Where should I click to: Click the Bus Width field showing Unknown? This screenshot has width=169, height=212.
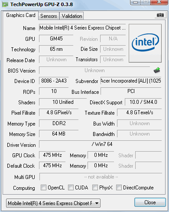(140, 123)
